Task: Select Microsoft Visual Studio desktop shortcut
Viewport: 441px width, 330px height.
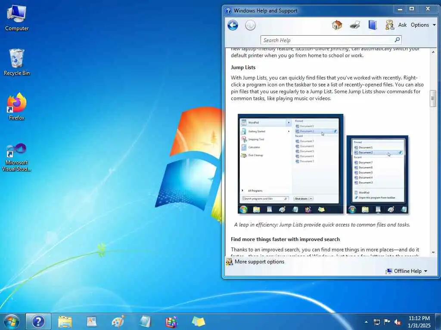Action: [x=17, y=157]
